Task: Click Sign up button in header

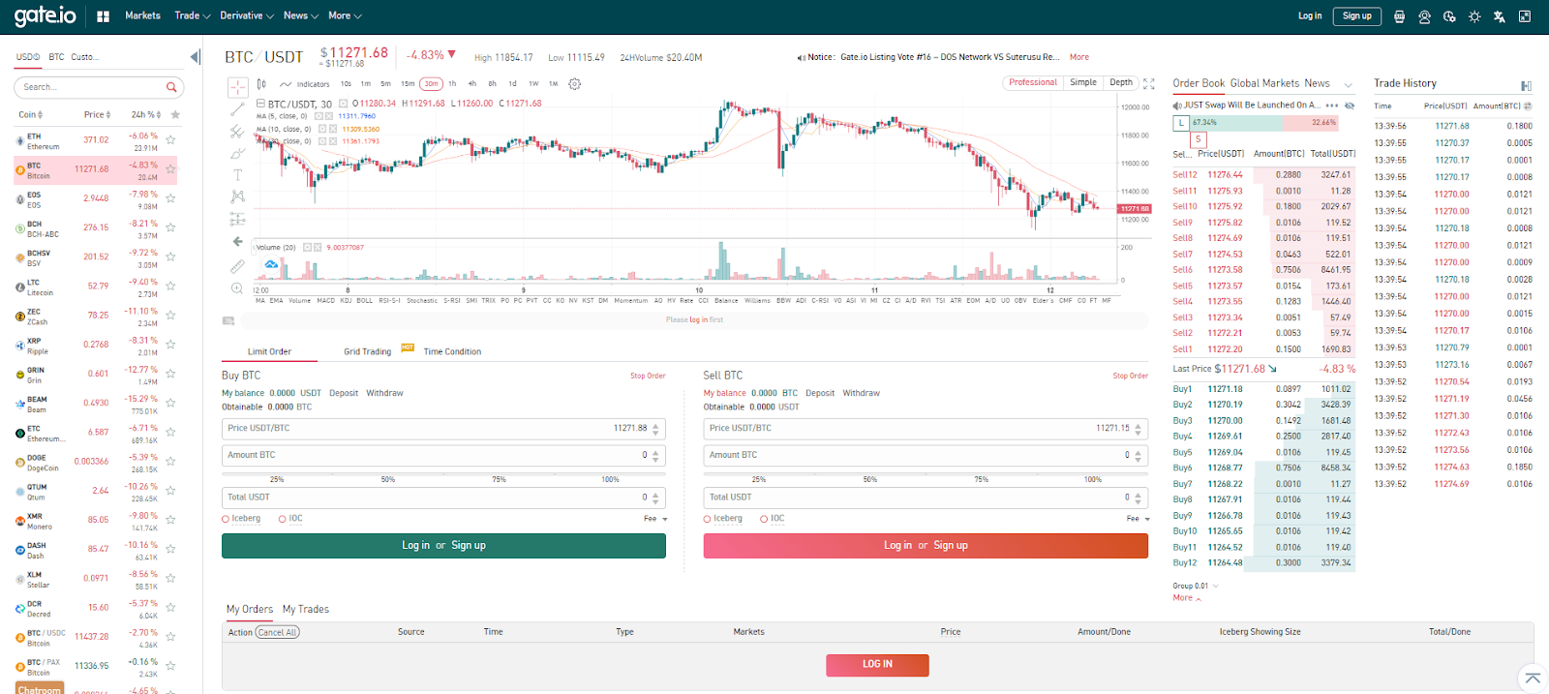Action: 1356,15
